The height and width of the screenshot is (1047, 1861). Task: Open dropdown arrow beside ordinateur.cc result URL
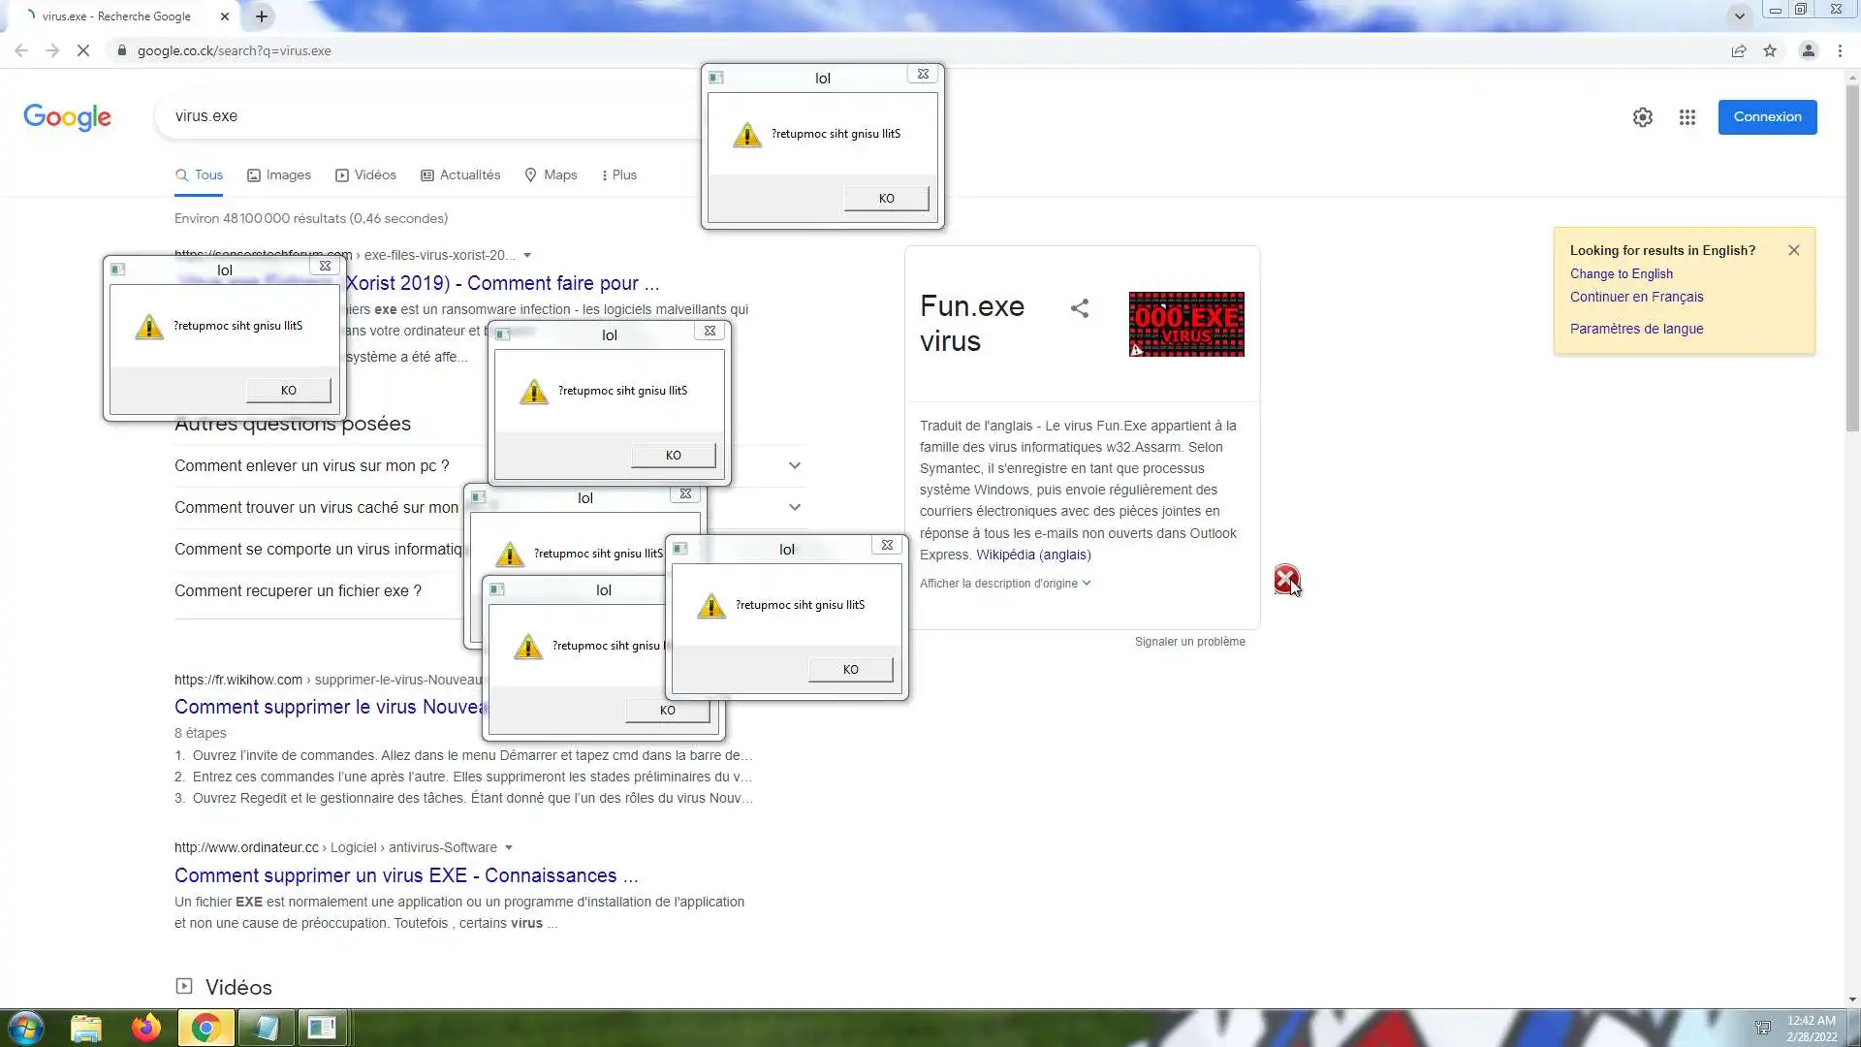(509, 847)
